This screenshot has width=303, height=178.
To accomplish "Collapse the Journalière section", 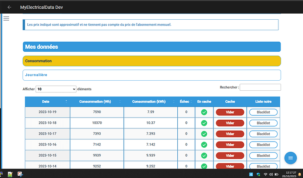I will pyautogui.click(x=151, y=75).
